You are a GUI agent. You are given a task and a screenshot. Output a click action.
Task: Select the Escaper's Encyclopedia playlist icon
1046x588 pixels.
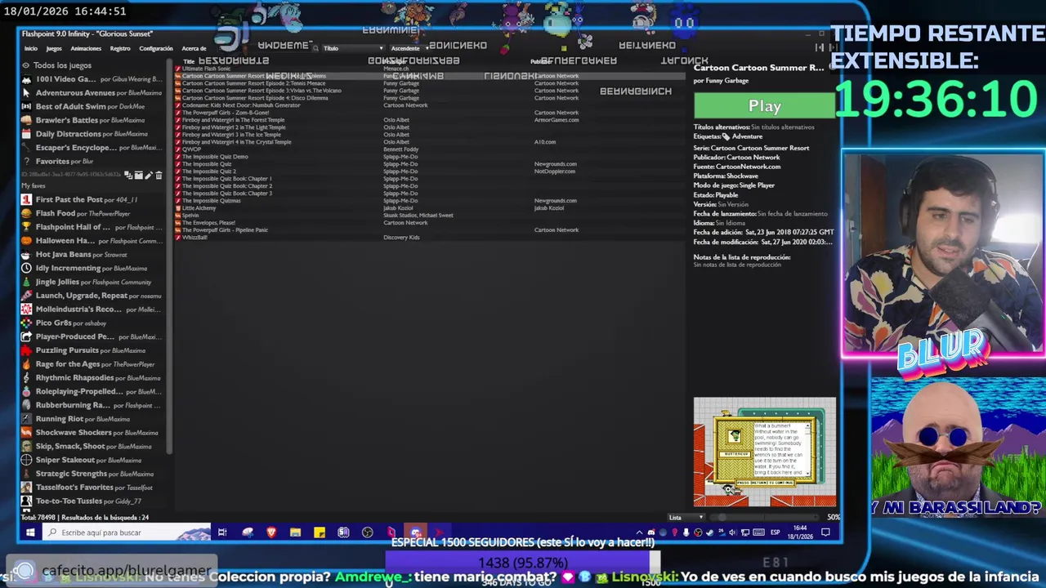point(27,148)
